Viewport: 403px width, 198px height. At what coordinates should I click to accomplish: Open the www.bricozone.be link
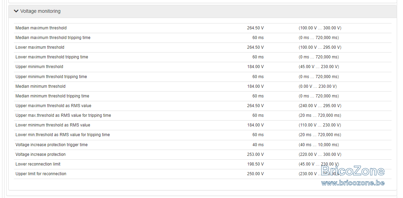tap(353, 183)
